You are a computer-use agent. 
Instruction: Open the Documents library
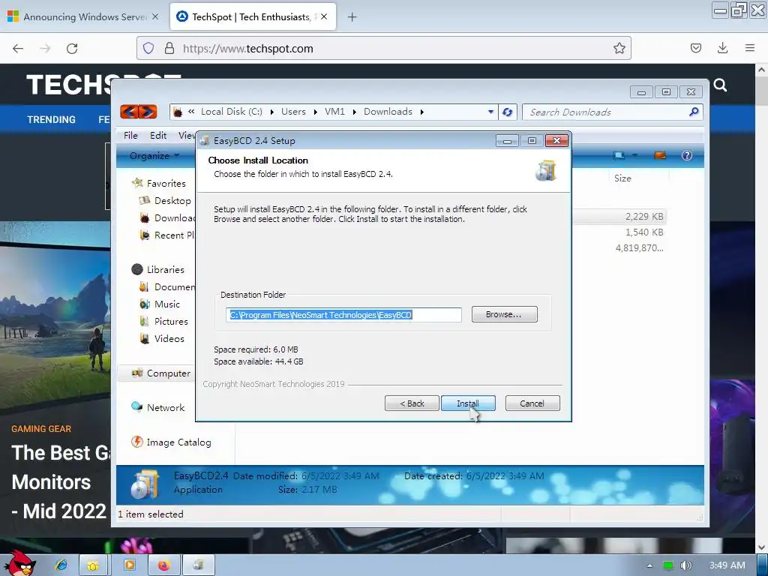(x=167, y=286)
